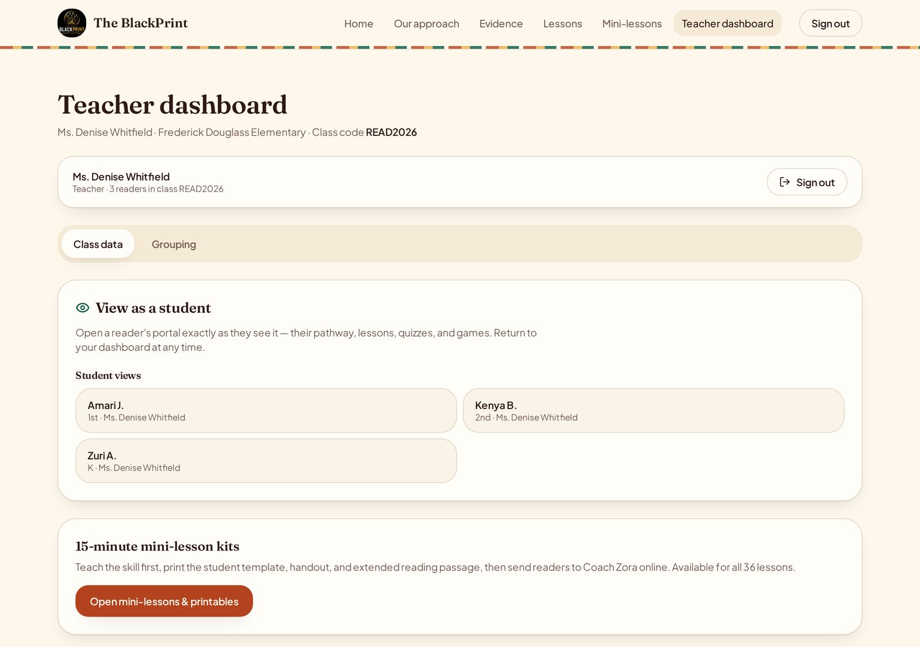
Task: Click Sign out in Ms. Denise Whitfield card
Action: [x=807, y=182]
